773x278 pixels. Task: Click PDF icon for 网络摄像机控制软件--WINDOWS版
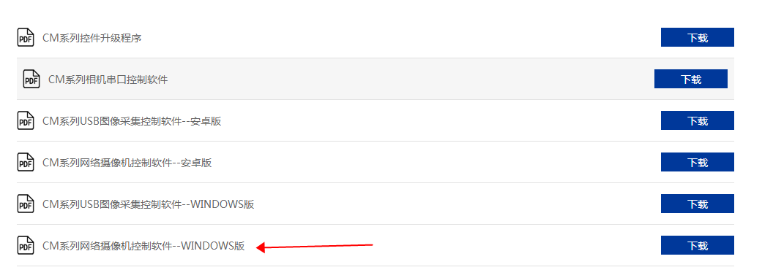(26, 245)
